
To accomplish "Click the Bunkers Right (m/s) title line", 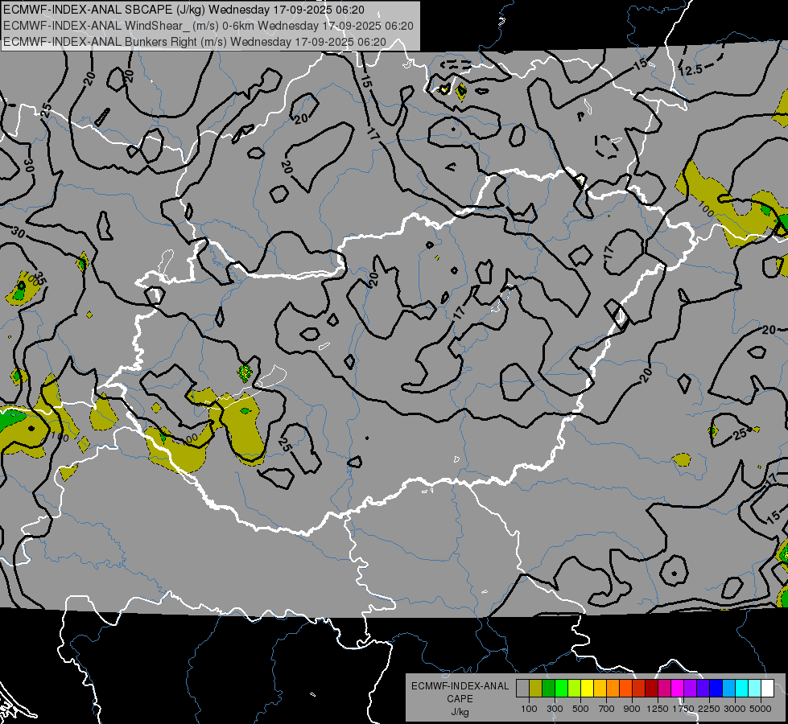I will [x=195, y=42].
